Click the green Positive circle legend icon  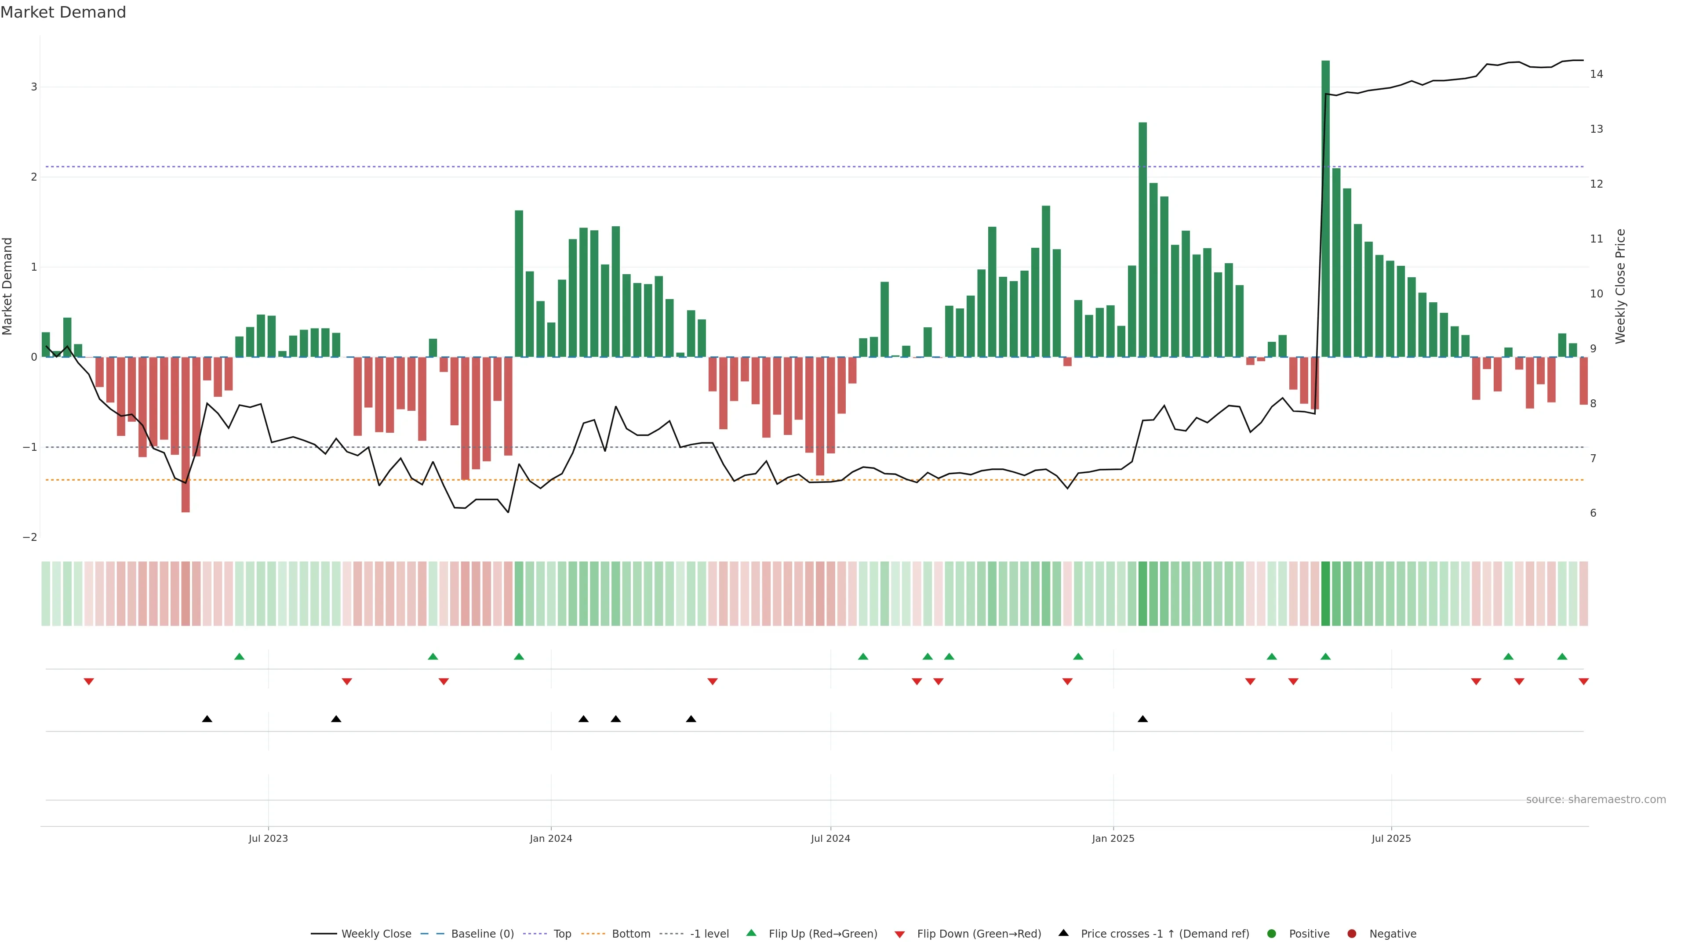click(x=1272, y=933)
